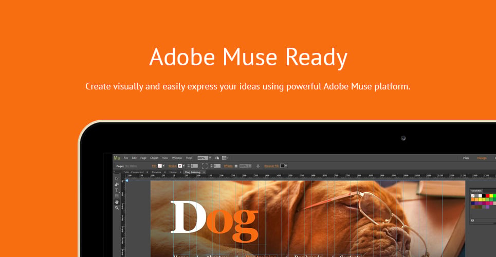496x257 pixels.
Task: Open the Edit menu
Action: point(134,158)
